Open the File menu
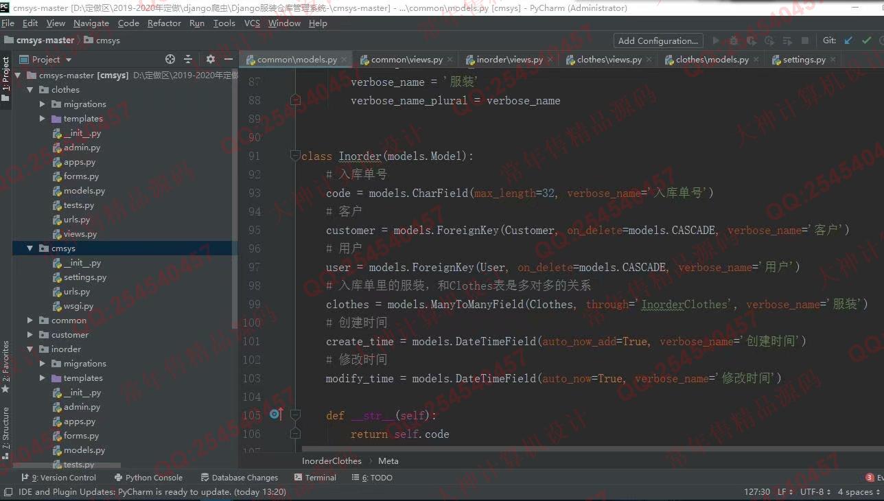The height and width of the screenshot is (501, 884). (x=8, y=23)
